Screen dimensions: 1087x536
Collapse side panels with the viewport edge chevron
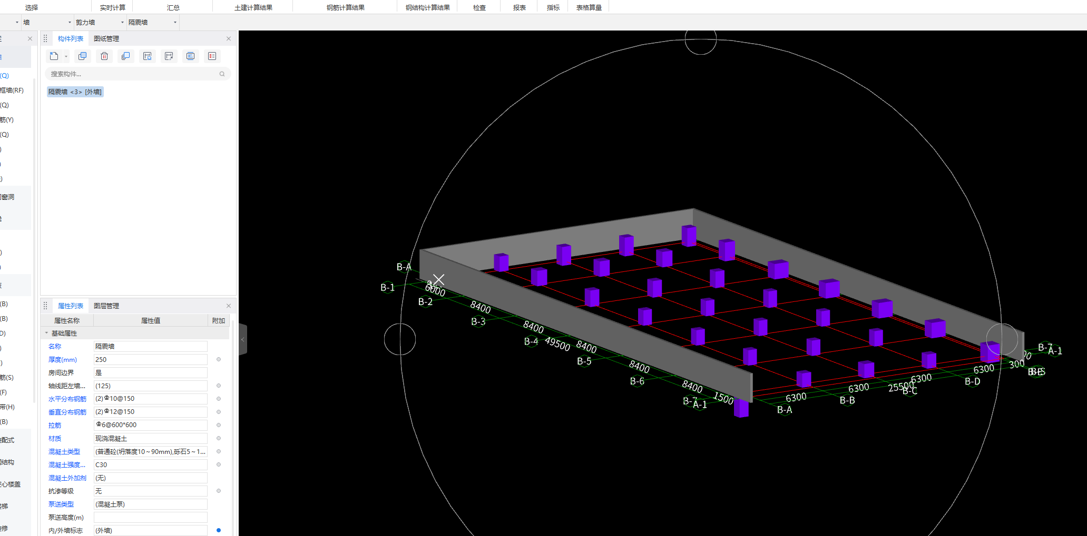point(243,339)
